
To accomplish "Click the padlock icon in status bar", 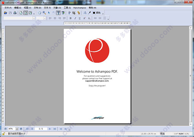I will tap(4, 134).
